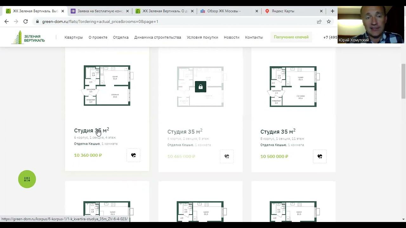Viewport: 406px width, 228px height.
Task: Close the Обзор ЖК Москвы tab
Action: pos(257,11)
